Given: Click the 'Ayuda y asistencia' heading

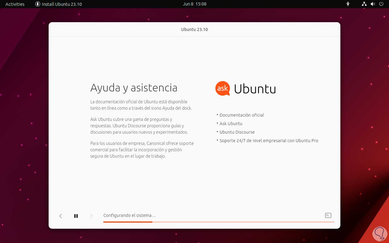Looking at the screenshot, I should point(134,87).
